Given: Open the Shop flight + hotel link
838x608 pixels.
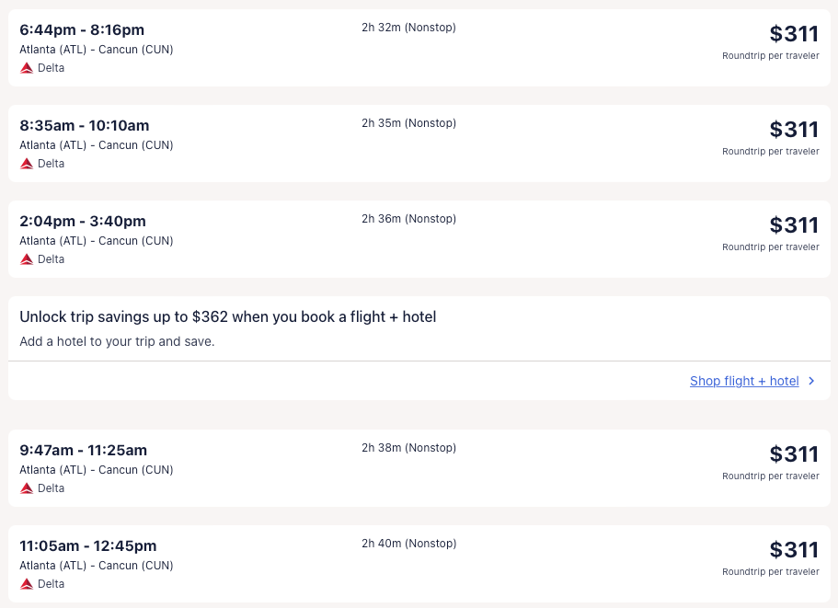Looking at the screenshot, I should point(744,381).
